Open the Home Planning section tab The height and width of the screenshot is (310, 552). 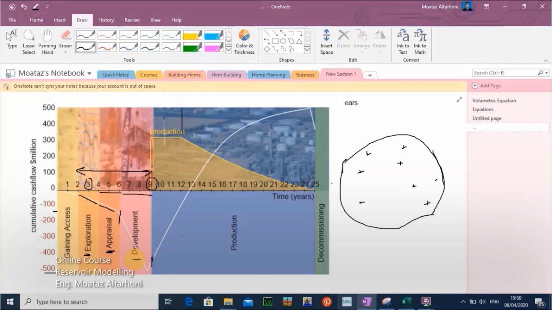[268, 74]
